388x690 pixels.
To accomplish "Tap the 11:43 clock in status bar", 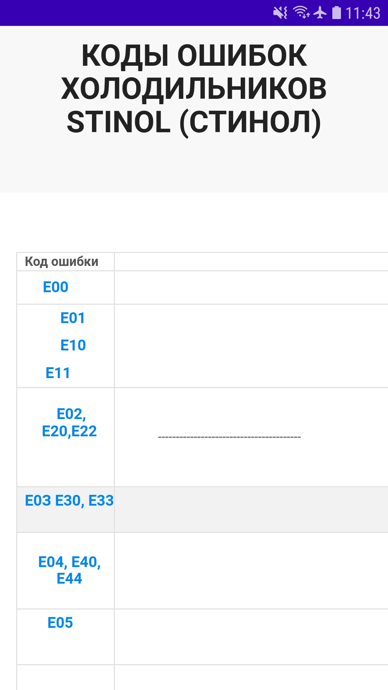I will point(363,13).
